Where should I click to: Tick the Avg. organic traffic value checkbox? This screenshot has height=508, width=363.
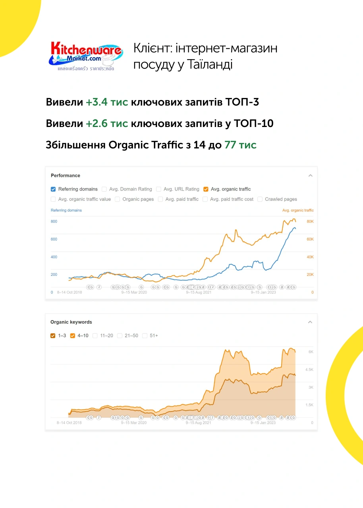pos(53,199)
